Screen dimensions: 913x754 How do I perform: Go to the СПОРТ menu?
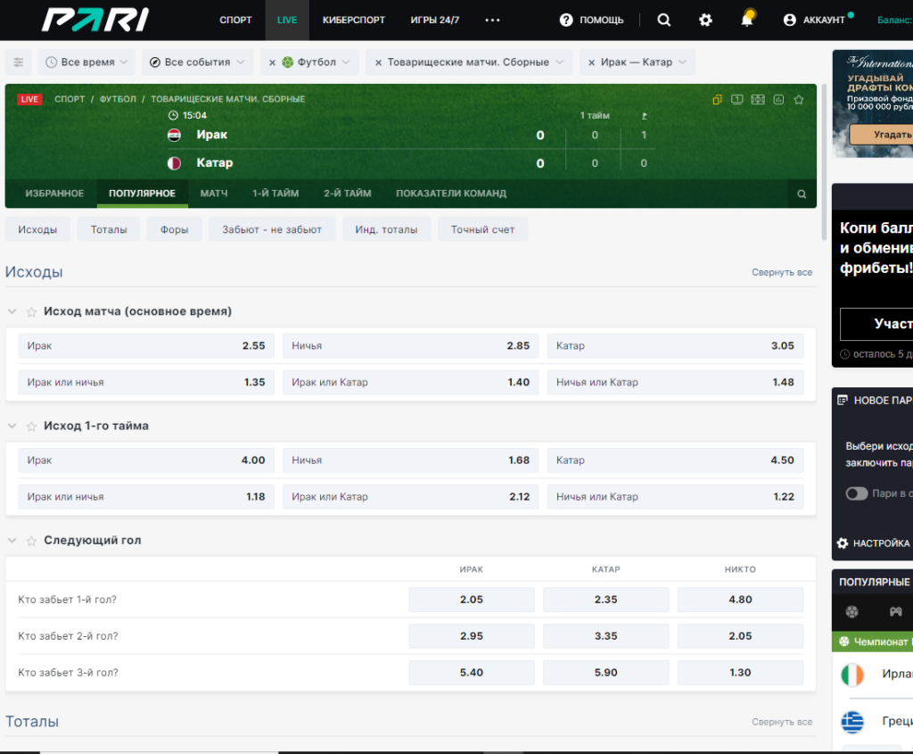tap(235, 20)
